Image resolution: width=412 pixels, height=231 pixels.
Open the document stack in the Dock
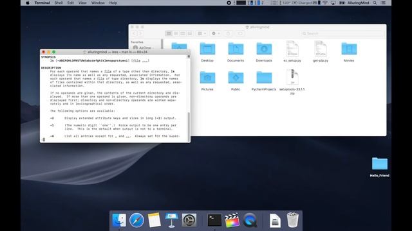click(275, 221)
